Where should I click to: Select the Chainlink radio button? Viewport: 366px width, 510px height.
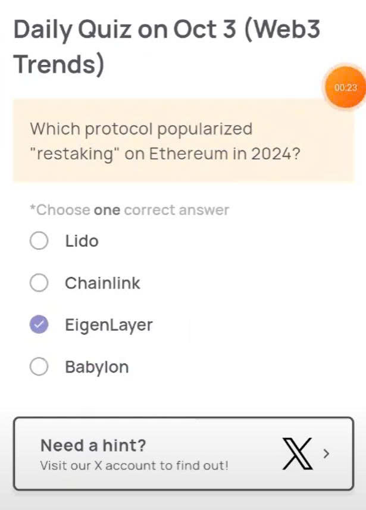(x=39, y=283)
